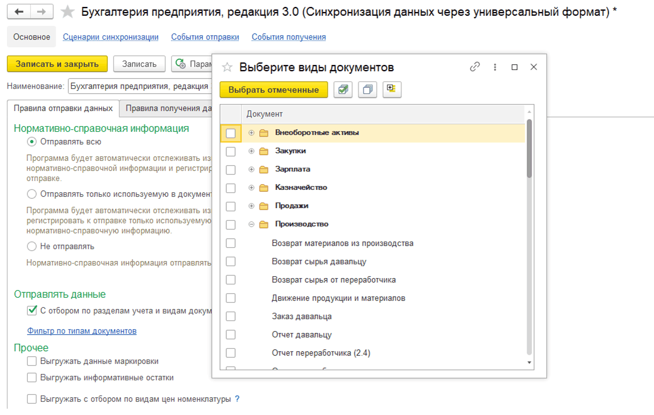654x415 pixels.
Task: Select Отправлять всю radio option
Action: tap(32, 142)
